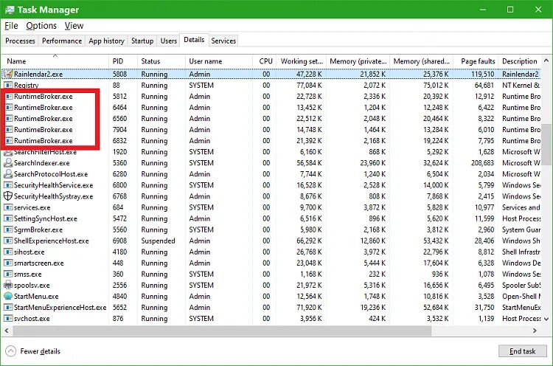The height and width of the screenshot is (366, 553).
Task: Click the RuntimeBroker.exe icon with PID 7904
Action: tap(9, 130)
